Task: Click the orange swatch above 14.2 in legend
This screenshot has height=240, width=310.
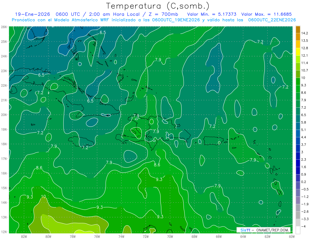Action: (x=298, y=29)
